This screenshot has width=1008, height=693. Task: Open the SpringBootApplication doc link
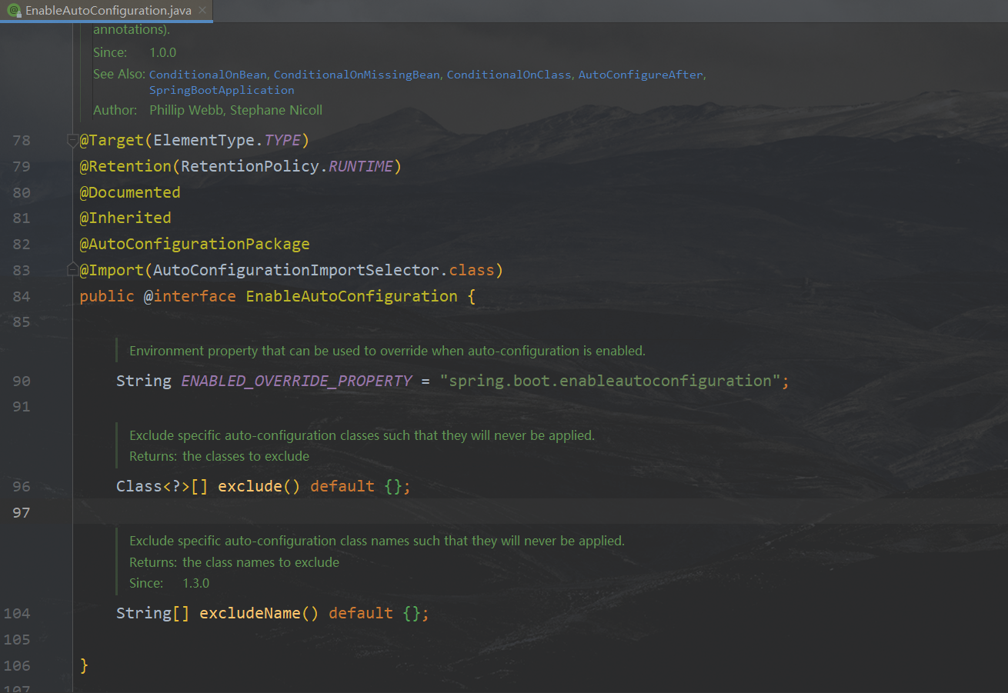(x=222, y=90)
